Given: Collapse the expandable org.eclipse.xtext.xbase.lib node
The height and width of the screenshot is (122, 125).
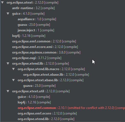Looking at the screenshot, I should coord(14,80).
